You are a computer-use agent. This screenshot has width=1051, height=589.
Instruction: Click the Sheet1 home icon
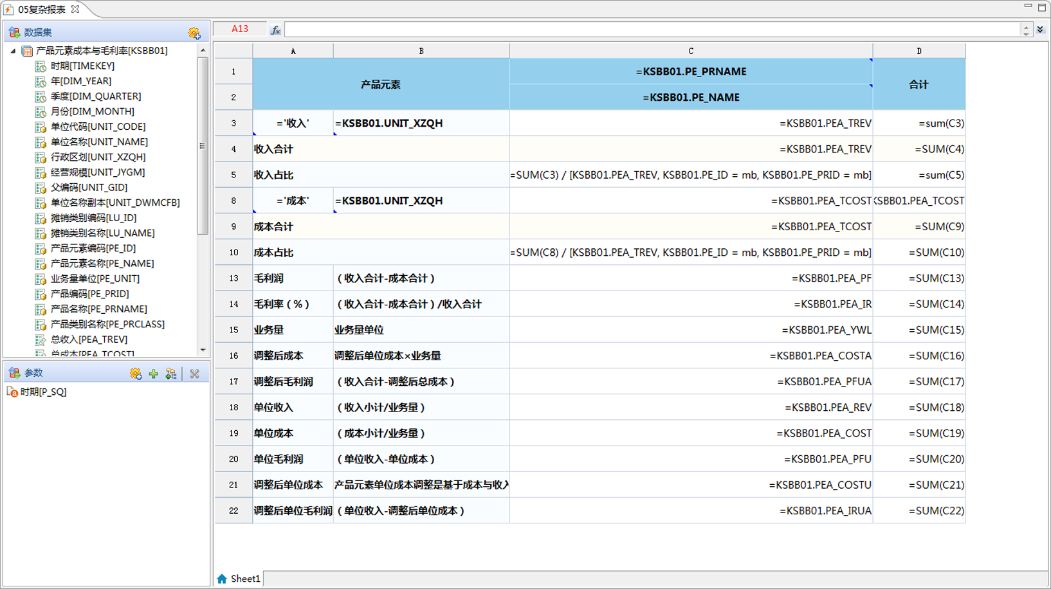(x=222, y=579)
